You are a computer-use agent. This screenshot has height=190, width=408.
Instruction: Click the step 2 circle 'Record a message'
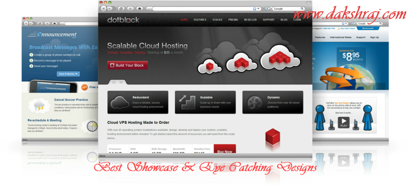[31, 61]
